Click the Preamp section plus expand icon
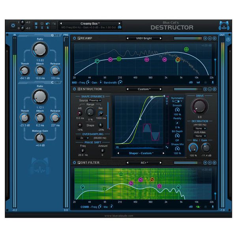 [x=210, y=38]
